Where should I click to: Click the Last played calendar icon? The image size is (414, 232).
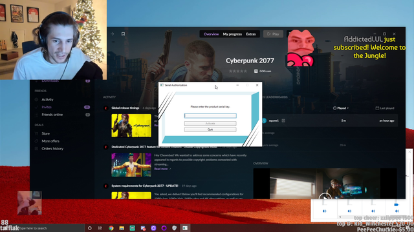point(377,108)
